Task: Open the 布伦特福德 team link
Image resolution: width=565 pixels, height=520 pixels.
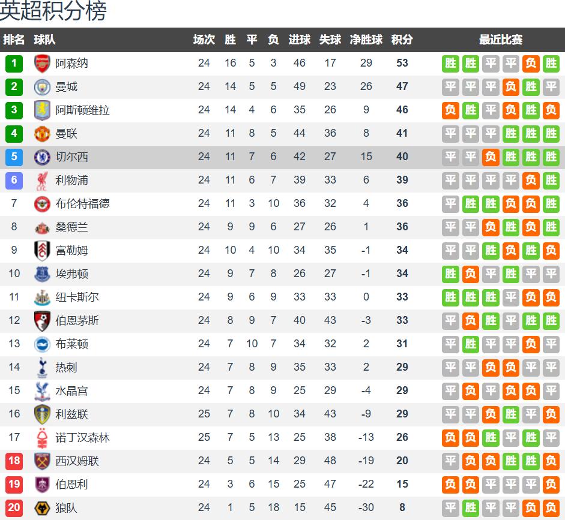Action: [x=82, y=204]
